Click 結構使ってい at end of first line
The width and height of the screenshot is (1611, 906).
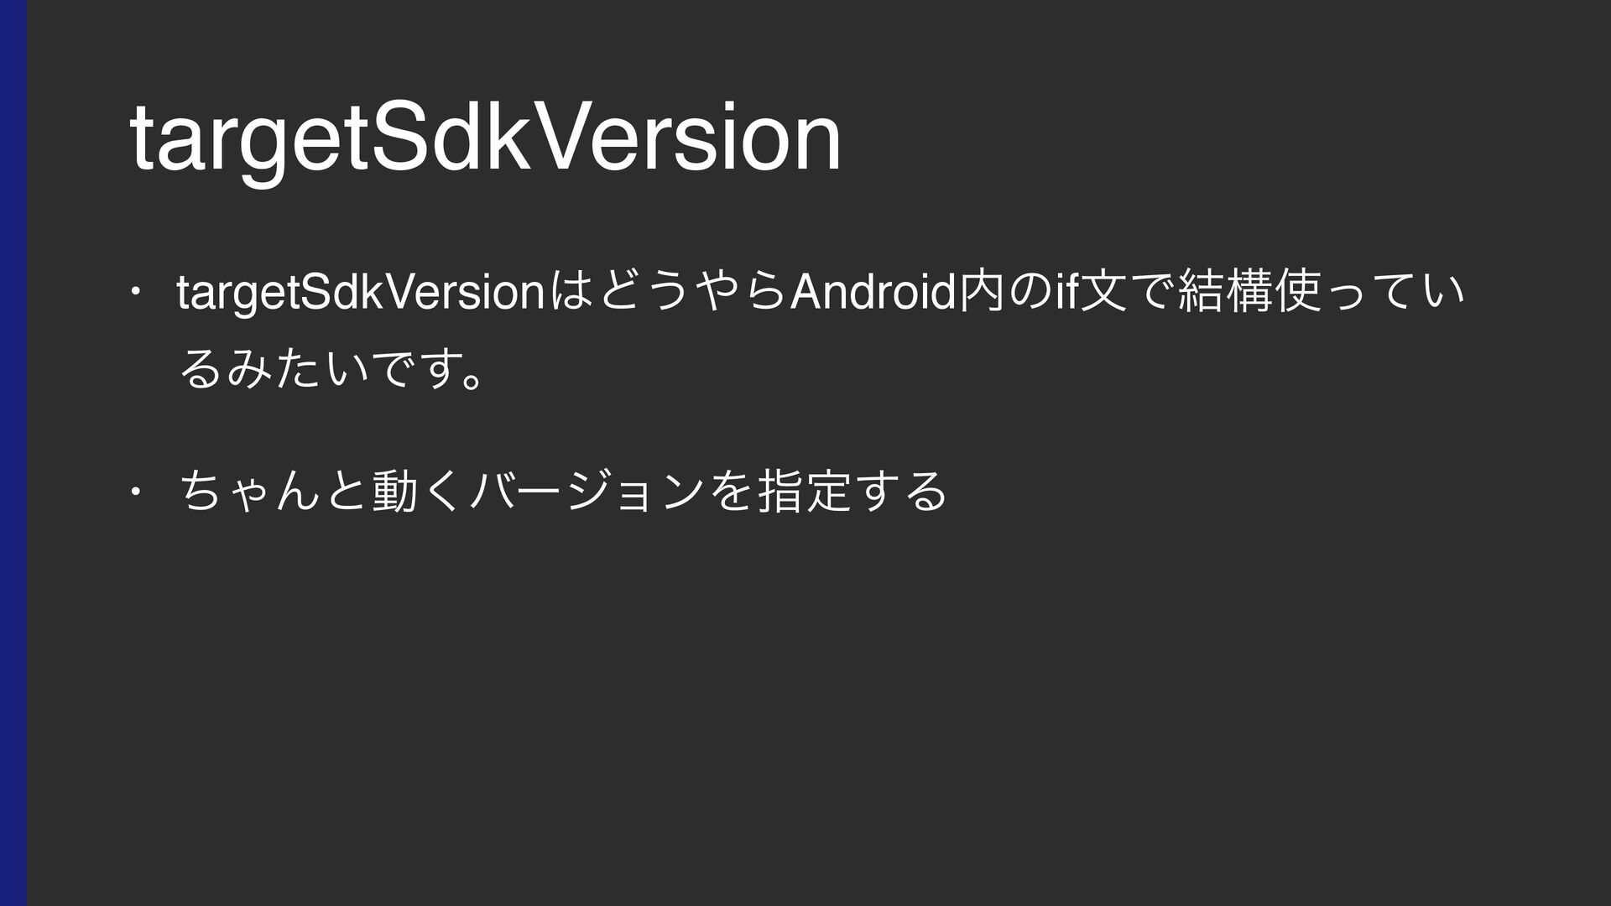click(x=1322, y=290)
